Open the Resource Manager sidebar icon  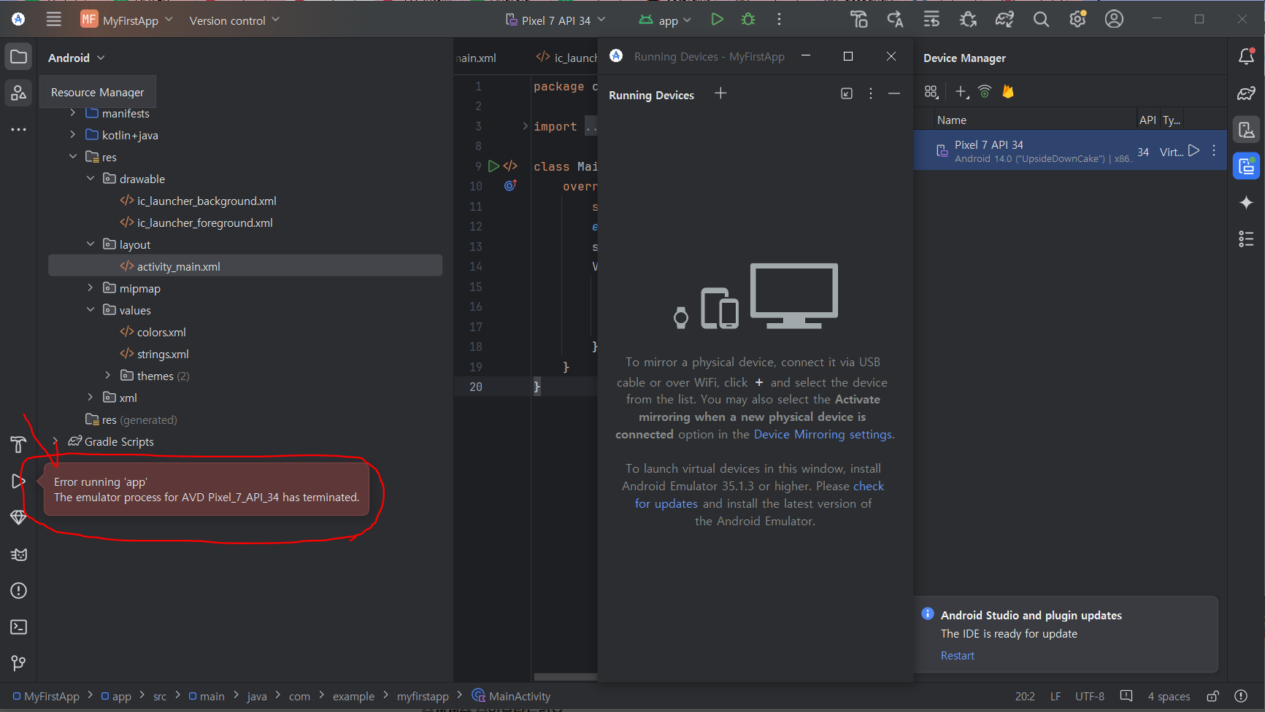click(18, 93)
